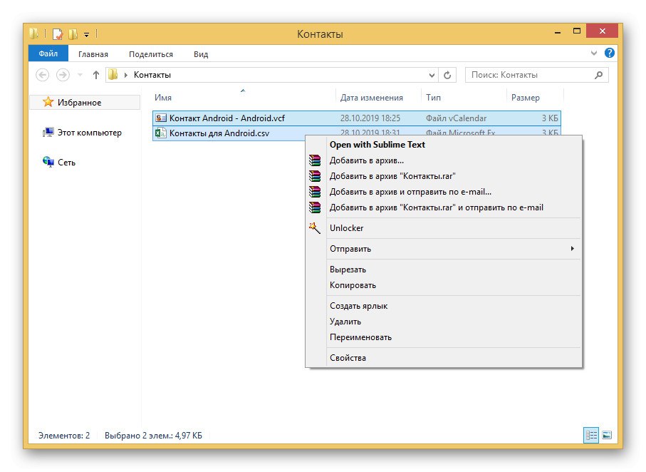Switch to large thumbnails view icon
Screen dimensions: 646x472
pyautogui.click(x=608, y=435)
